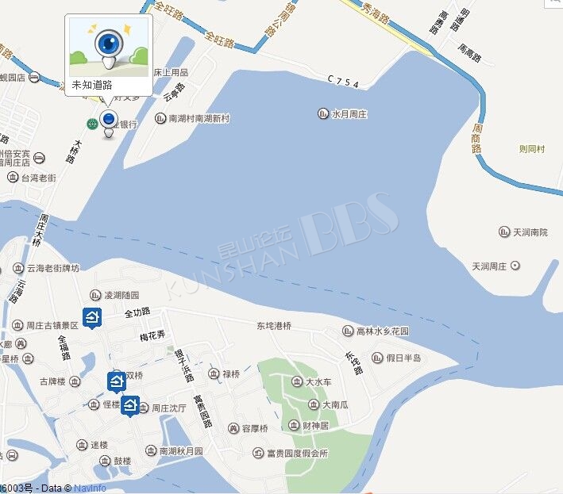The height and width of the screenshot is (494, 563).
Task: Click the 假日半岛 POI icon
Action: pos(377,358)
